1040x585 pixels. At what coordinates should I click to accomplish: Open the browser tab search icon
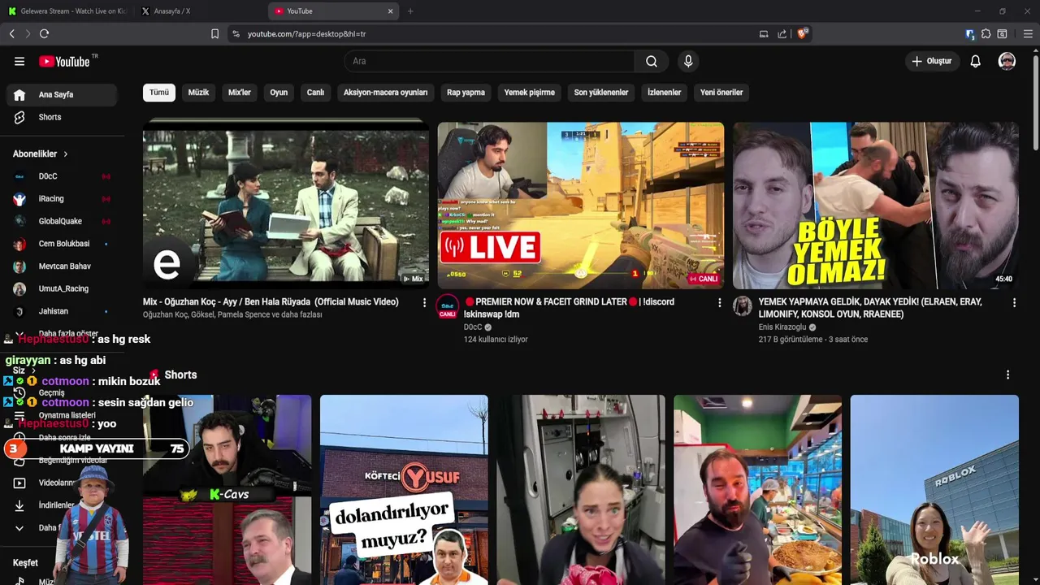pos(1003,34)
